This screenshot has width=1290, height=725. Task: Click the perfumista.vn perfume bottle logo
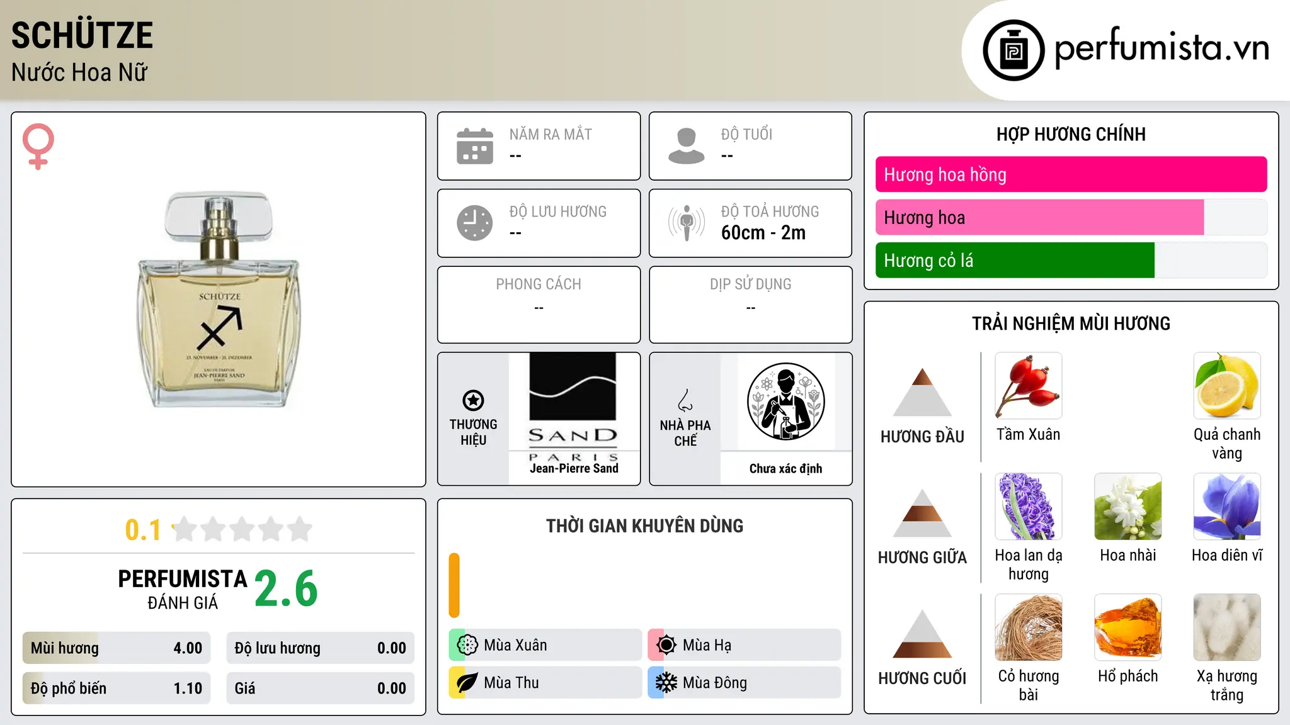tap(1013, 50)
